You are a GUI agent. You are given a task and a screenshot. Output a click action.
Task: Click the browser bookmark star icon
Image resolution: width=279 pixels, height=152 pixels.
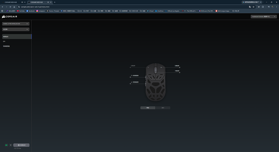[254, 7]
